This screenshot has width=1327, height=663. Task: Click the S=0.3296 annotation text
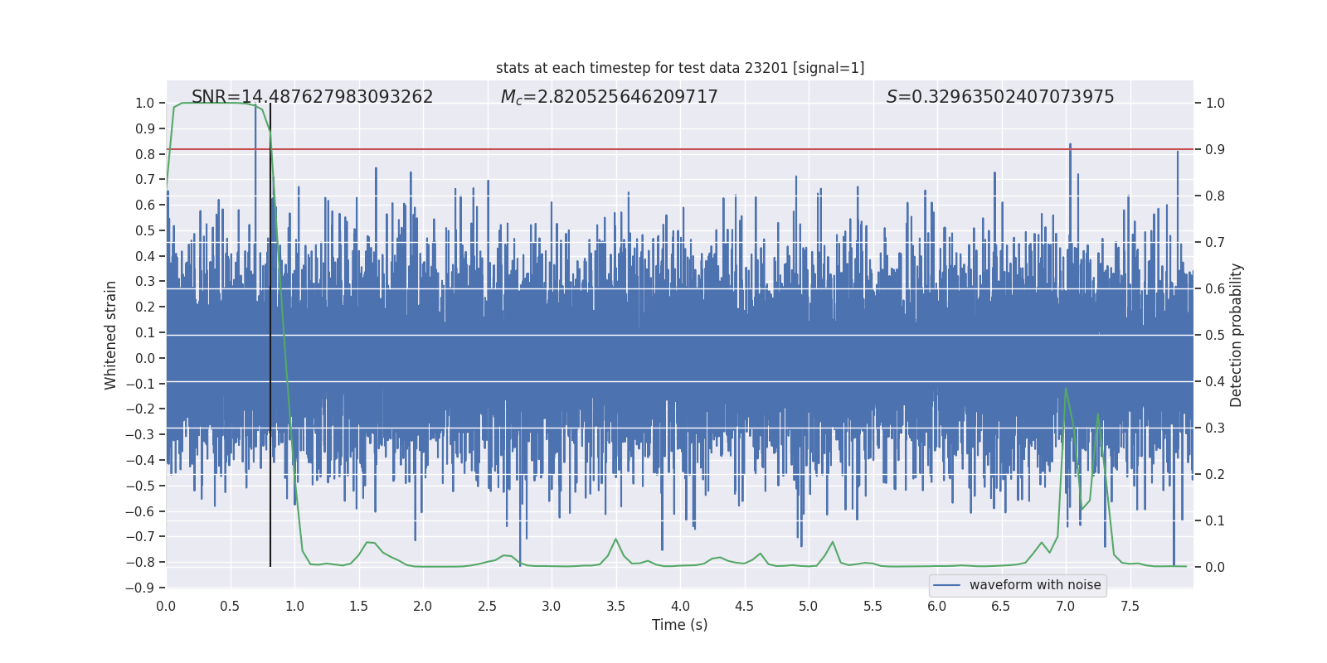[x=1000, y=97]
